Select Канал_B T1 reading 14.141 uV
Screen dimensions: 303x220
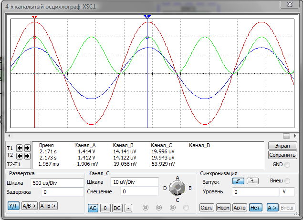(125, 151)
